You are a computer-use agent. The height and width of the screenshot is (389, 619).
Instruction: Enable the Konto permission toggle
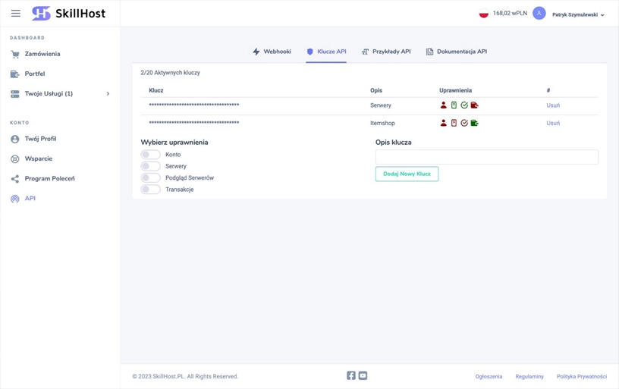pyautogui.click(x=150, y=155)
